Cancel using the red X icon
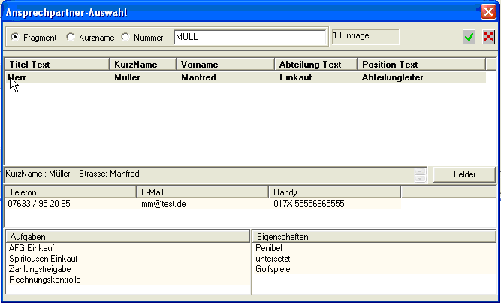 [488, 37]
